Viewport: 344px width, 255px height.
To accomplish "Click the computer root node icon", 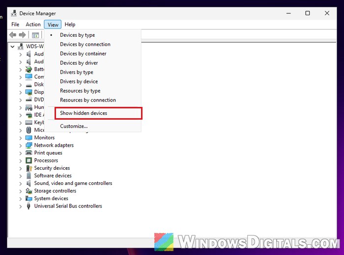I will click(21, 47).
